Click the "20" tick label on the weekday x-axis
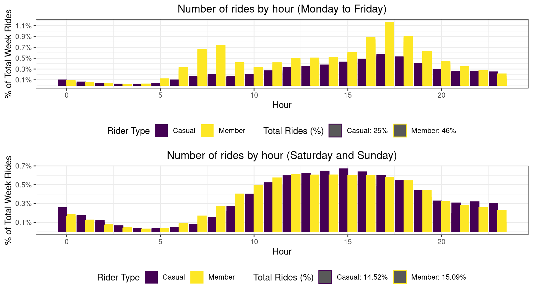This screenshot has width=533, height=293. click(441, 95)
